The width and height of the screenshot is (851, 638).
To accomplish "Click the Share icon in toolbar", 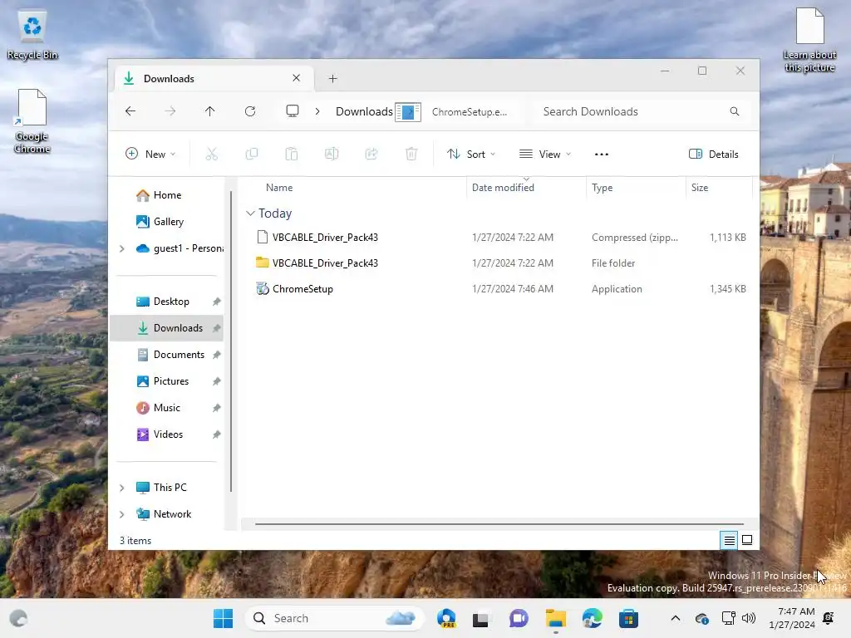I will tap(371, 154).
